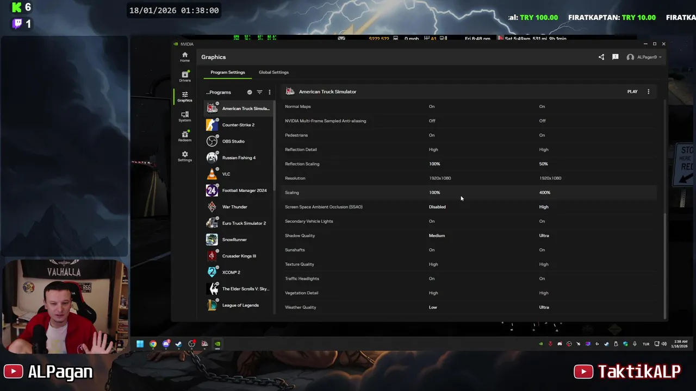Open Discord from the taskbar

coord(166,344)
